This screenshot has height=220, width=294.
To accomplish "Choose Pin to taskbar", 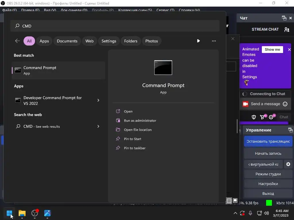I will 135,148.
